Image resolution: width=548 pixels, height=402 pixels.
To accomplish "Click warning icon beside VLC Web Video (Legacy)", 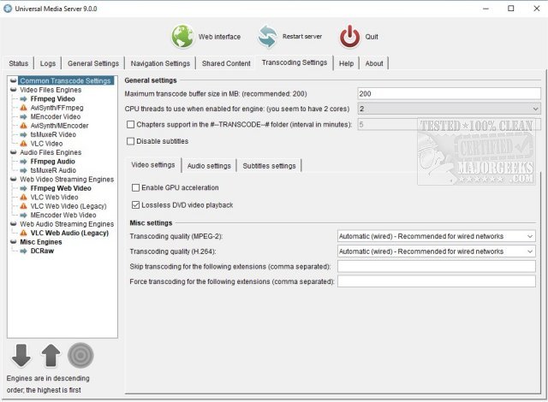I will click(x=23, y=206).
